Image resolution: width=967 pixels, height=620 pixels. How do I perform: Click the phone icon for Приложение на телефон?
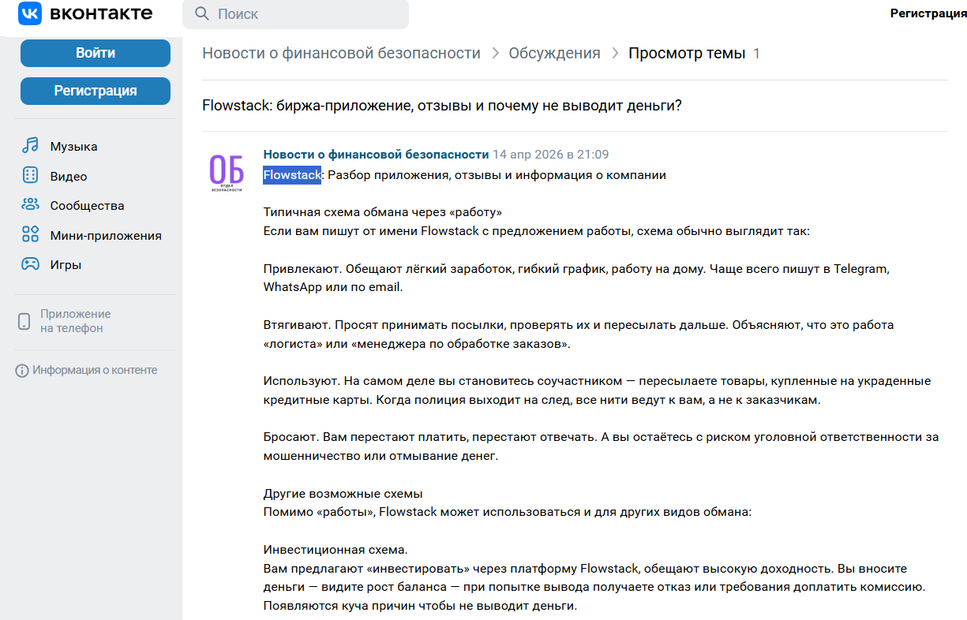24,321
